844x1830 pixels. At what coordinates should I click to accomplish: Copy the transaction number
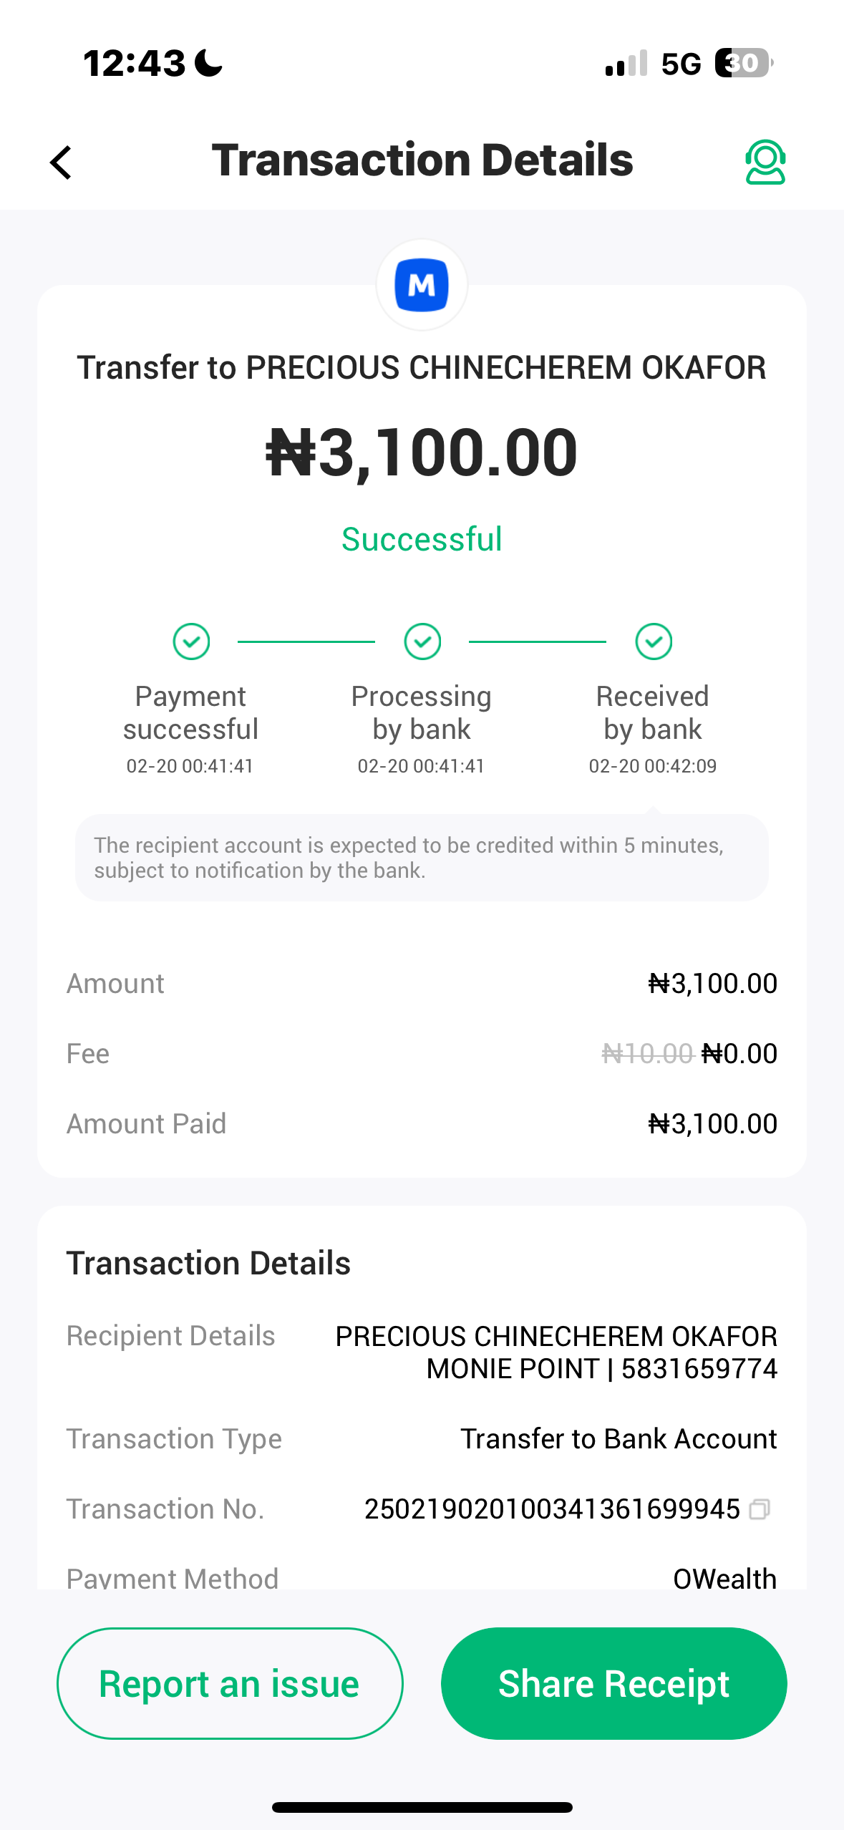click(x=760, y=1509)
